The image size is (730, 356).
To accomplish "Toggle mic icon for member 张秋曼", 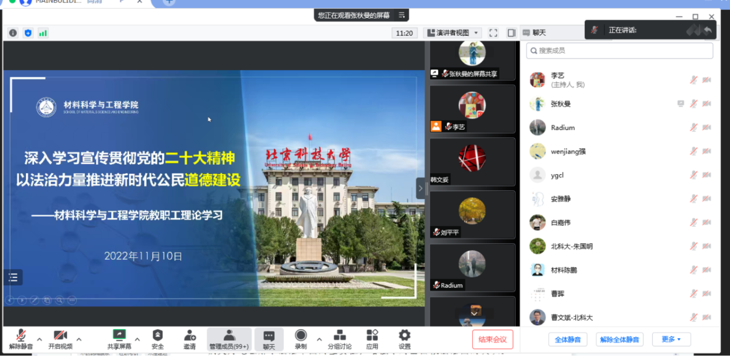I will [694, 103].
